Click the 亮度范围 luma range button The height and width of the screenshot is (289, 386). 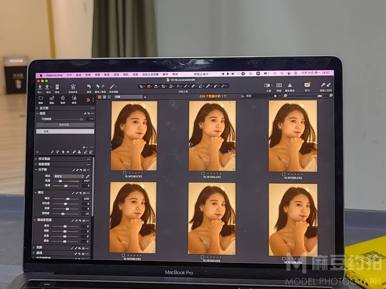click(x=65, y=125)
